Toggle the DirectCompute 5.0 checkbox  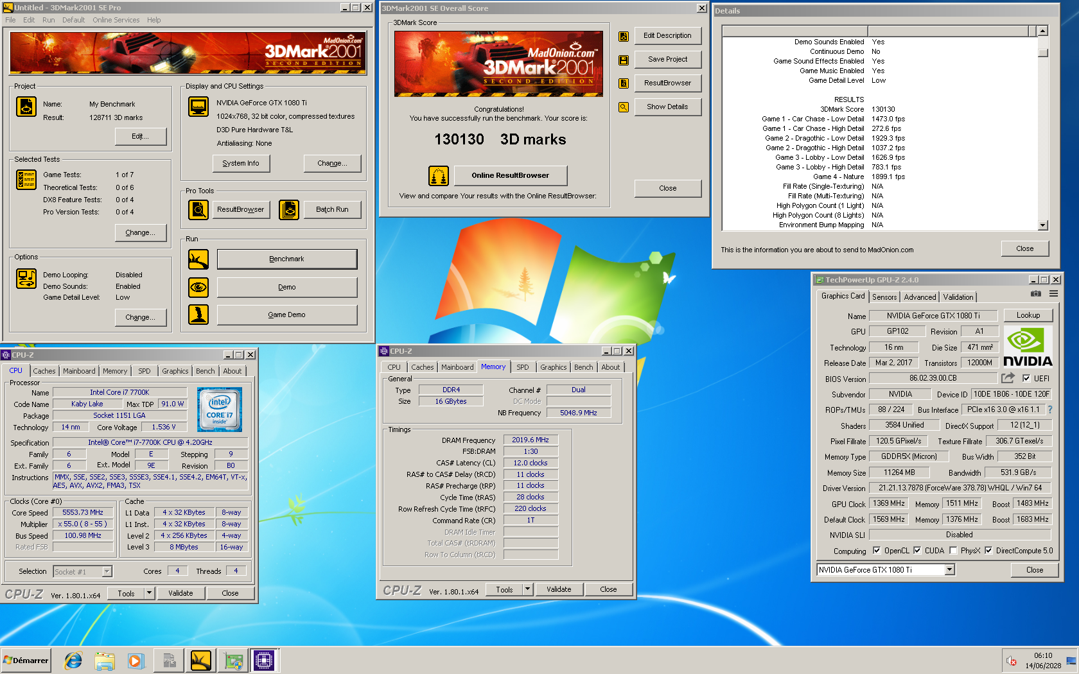(x=988, y=550)
